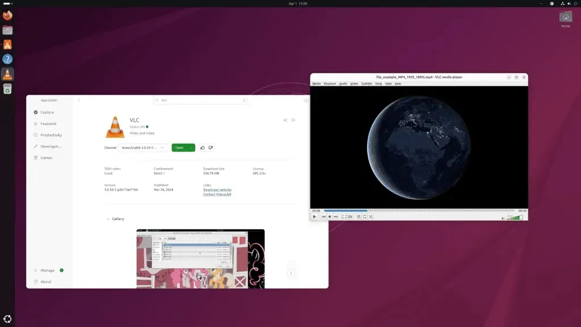Open the Channel latest/stable dropdown
The height and width of the screenshot is (327, 581).
click(x=142, y=148)
